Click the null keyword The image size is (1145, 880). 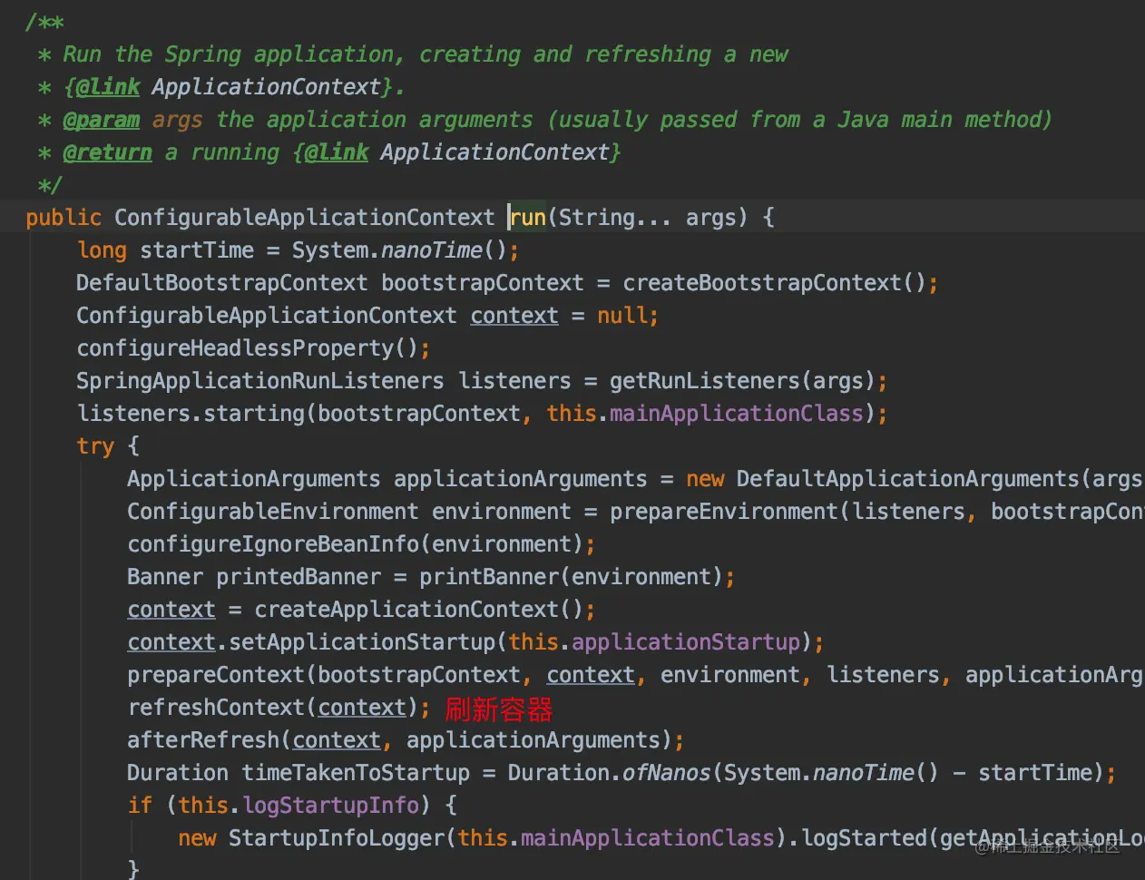coord(621,316)
